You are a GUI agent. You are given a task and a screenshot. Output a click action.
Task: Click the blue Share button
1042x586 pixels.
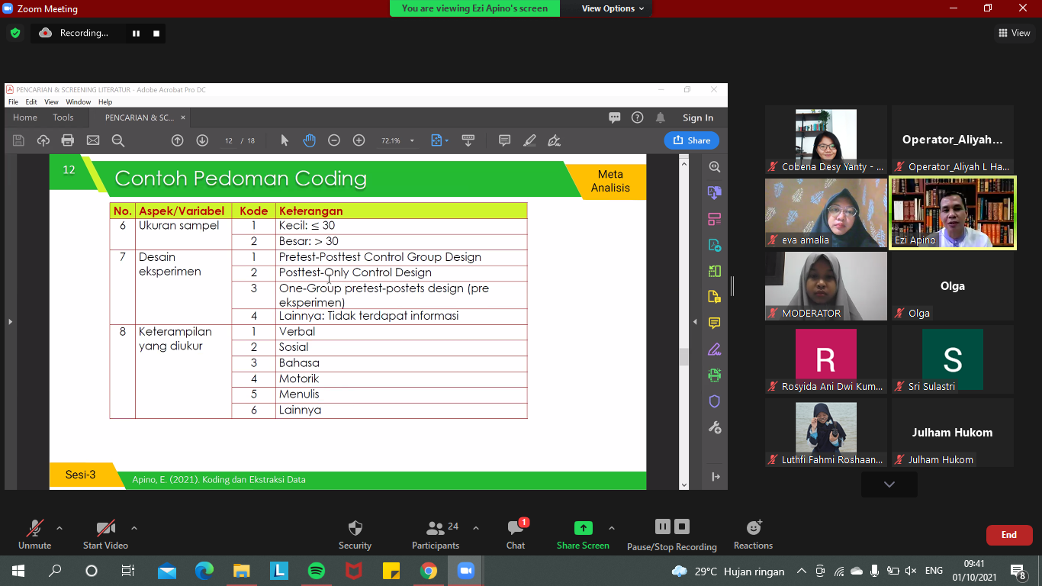coord(691,140)
